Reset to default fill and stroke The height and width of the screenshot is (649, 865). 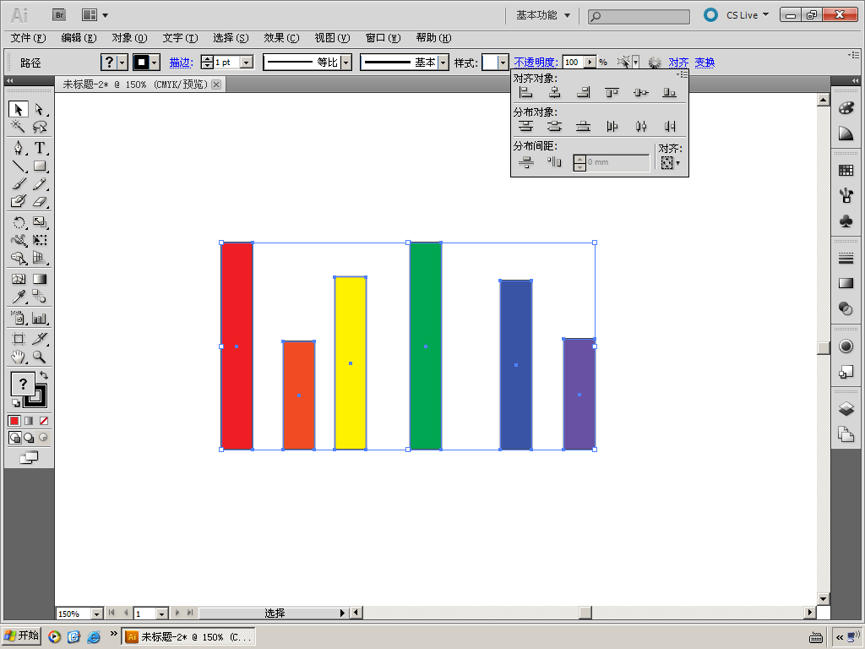click(15, 403)
